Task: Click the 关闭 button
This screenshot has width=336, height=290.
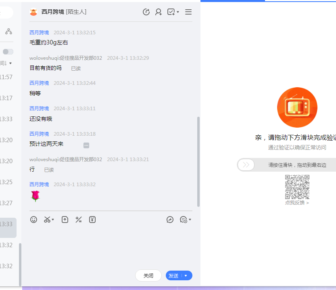Action: tap(148, 276)
